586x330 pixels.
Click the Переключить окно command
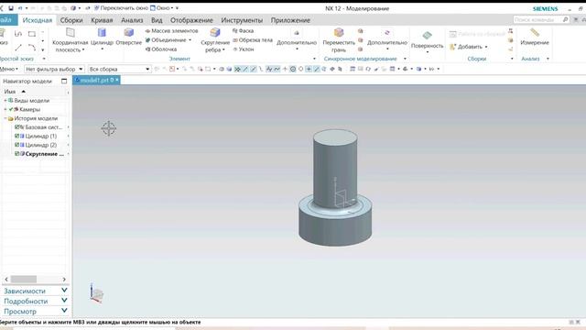tap(121, 8)
